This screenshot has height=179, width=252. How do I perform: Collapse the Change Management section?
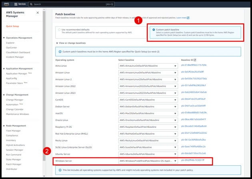(x=4, y=95)
